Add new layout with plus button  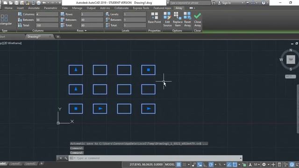click(x=42, y=163)
